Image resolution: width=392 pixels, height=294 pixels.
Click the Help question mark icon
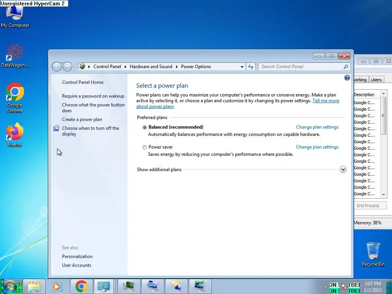click(347, 78)
